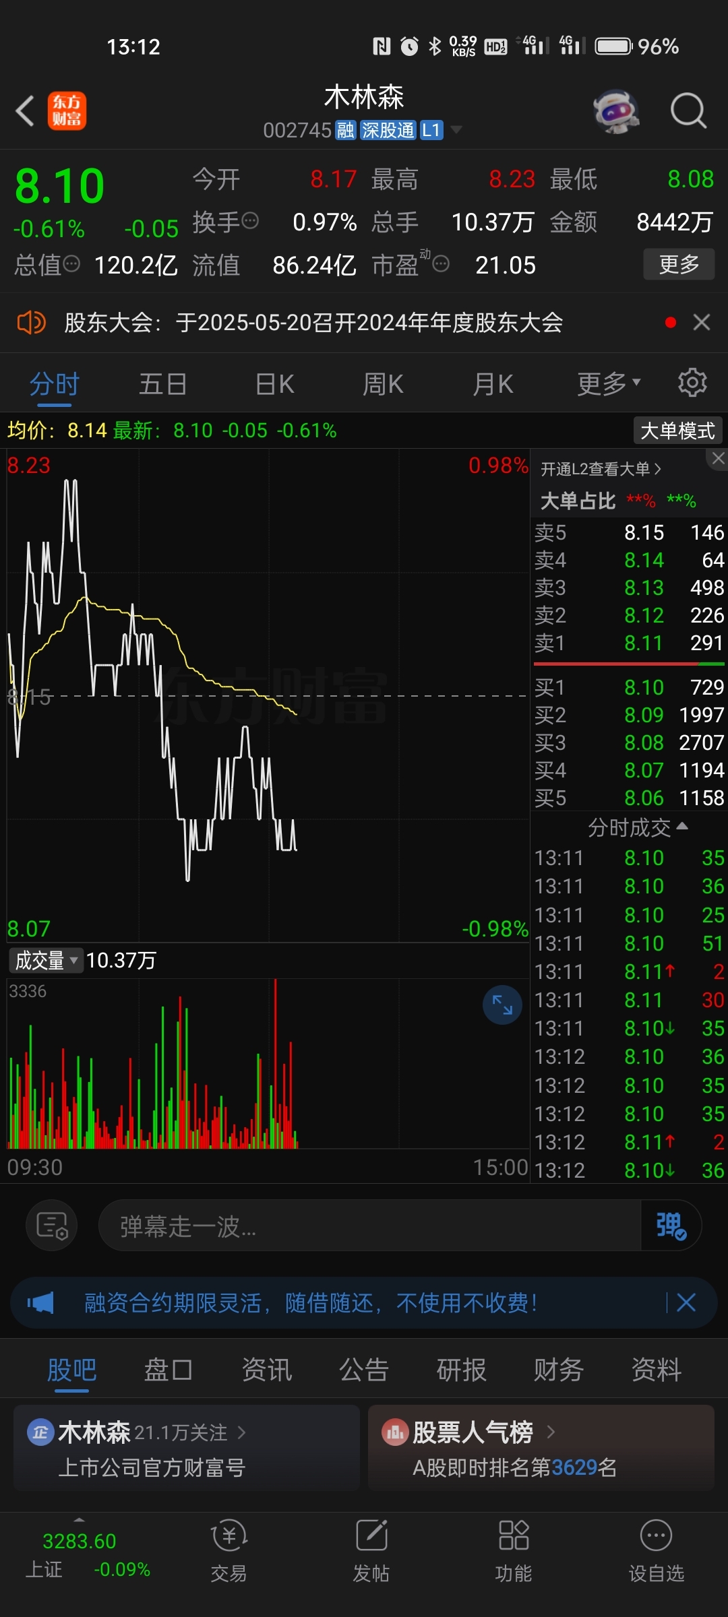The image size is (728, 1617).
Task: Tap the 深股通 badge
Action: 388,130
